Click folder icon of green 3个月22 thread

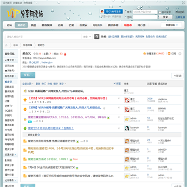coord(25,159)
